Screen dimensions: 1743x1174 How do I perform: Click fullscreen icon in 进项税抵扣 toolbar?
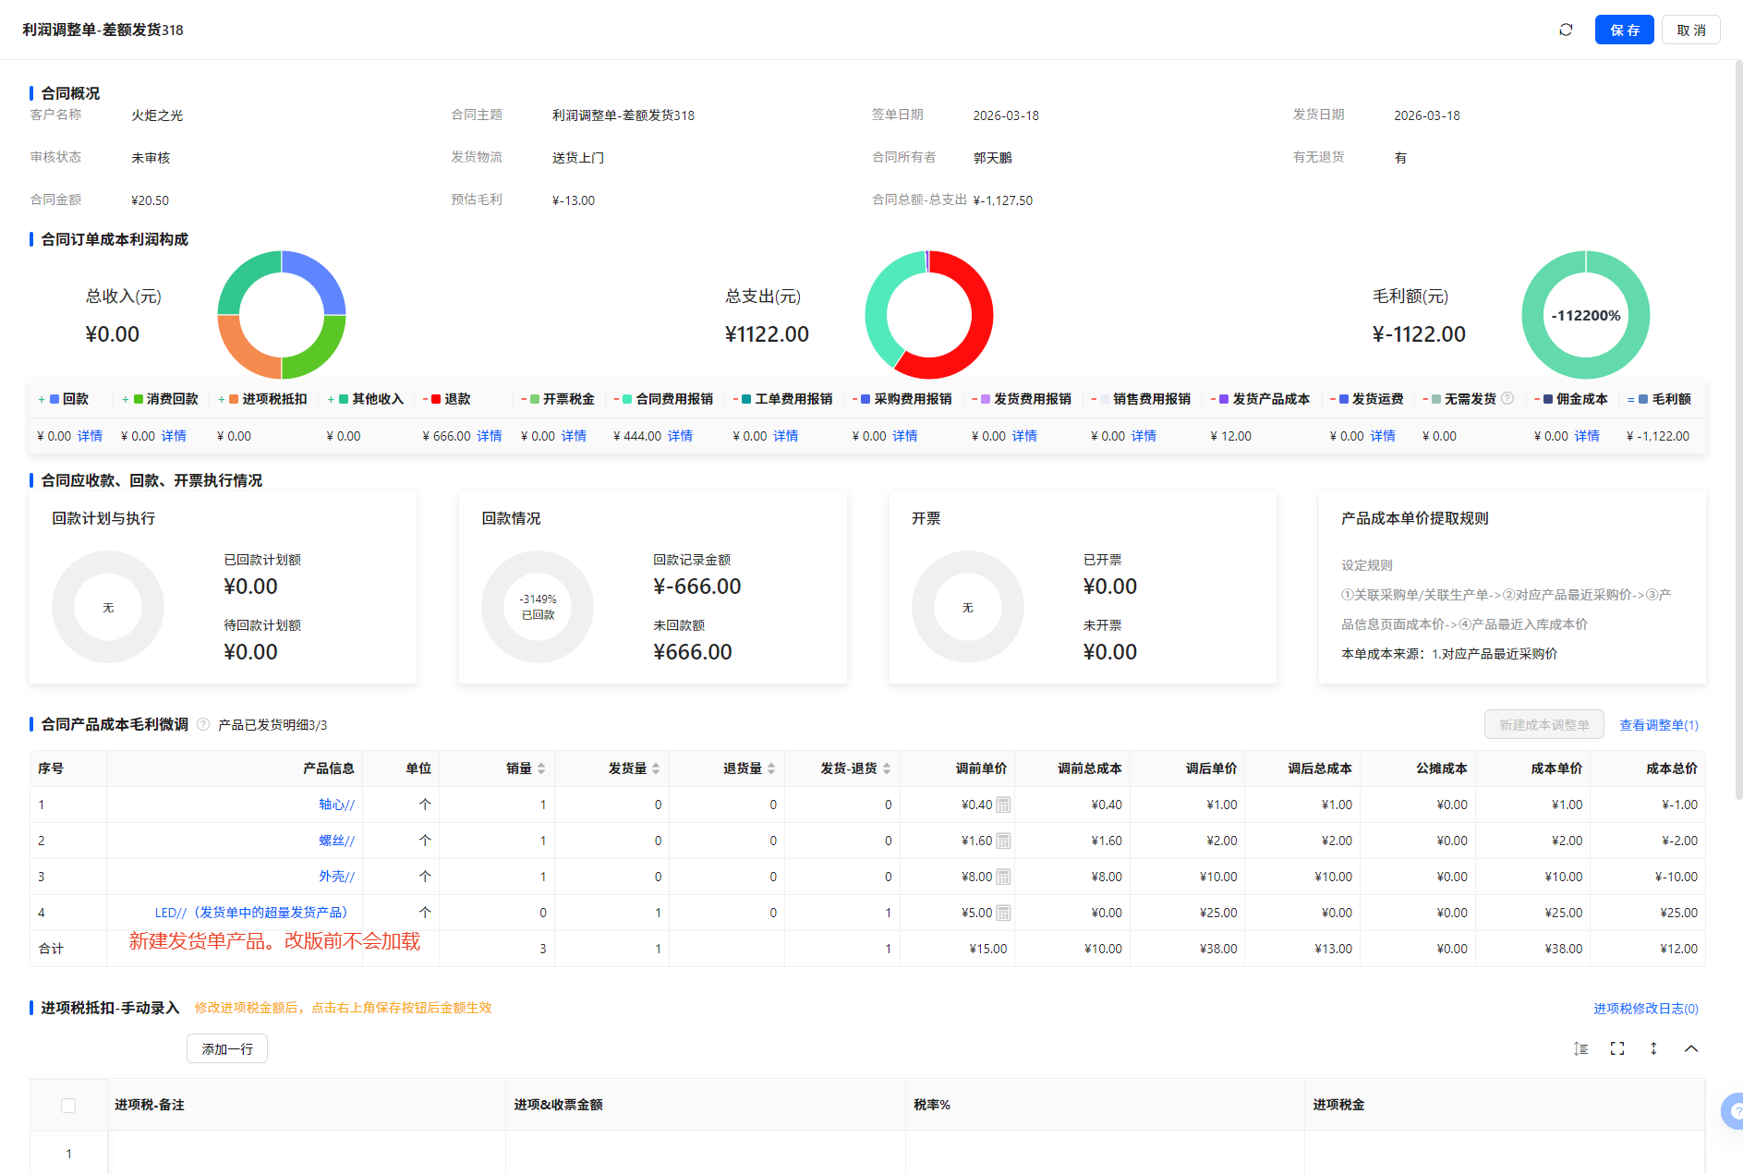[1617, 1048]
